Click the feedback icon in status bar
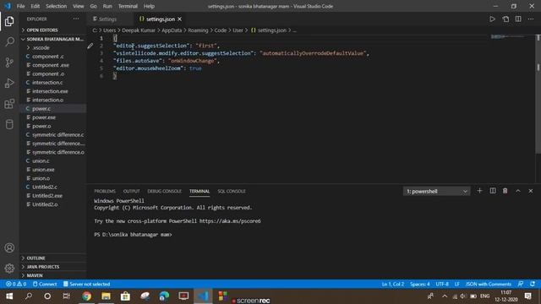541x304 pixels. 521,284
